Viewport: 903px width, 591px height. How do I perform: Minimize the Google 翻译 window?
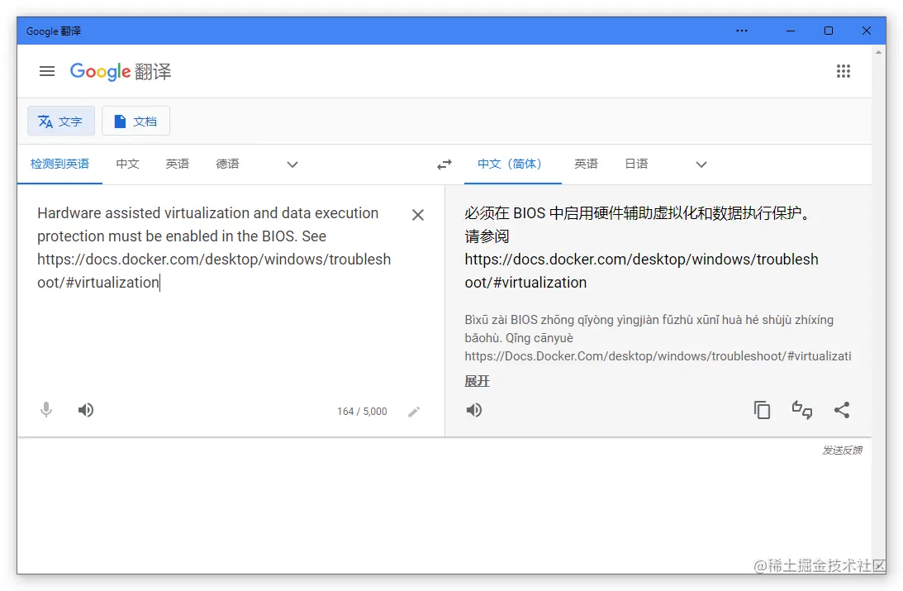tap(791, 31)
